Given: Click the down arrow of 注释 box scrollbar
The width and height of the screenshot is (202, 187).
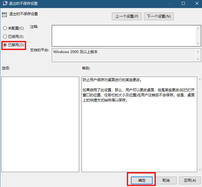Looking at the screenshot, I should (198, 44).
